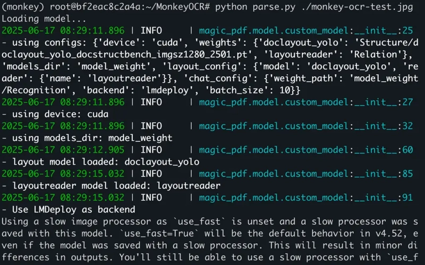Click "magic_pdf.model.custom_model:__init__:27" source reference

pyautogui.click(x=306, y=102)
